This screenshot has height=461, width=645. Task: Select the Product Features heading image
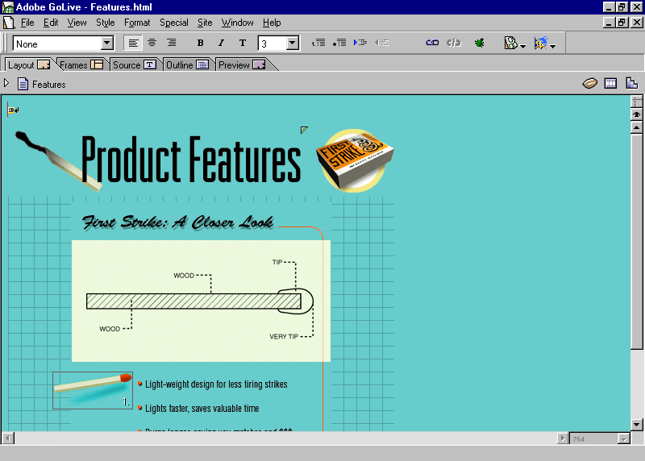pos(191,159)
